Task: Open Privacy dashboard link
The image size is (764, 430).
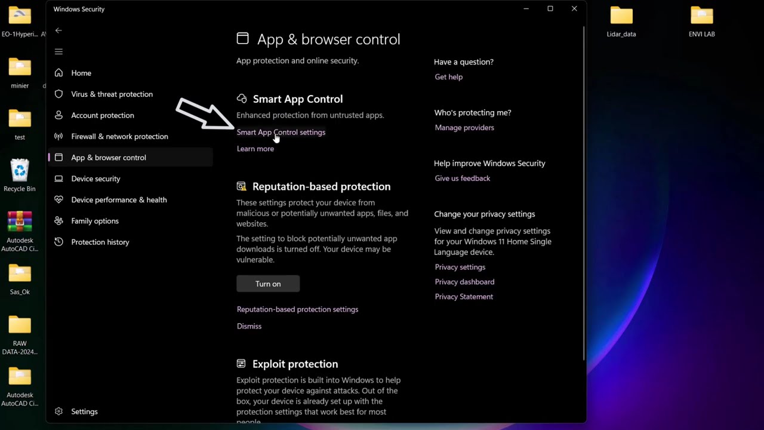Action: (464, 282)
